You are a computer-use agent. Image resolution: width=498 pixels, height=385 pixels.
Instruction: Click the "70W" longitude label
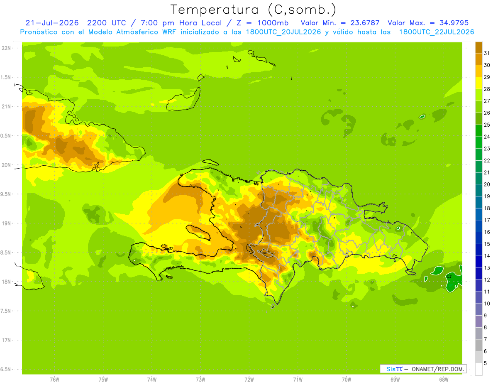click(x=347, y=379)
